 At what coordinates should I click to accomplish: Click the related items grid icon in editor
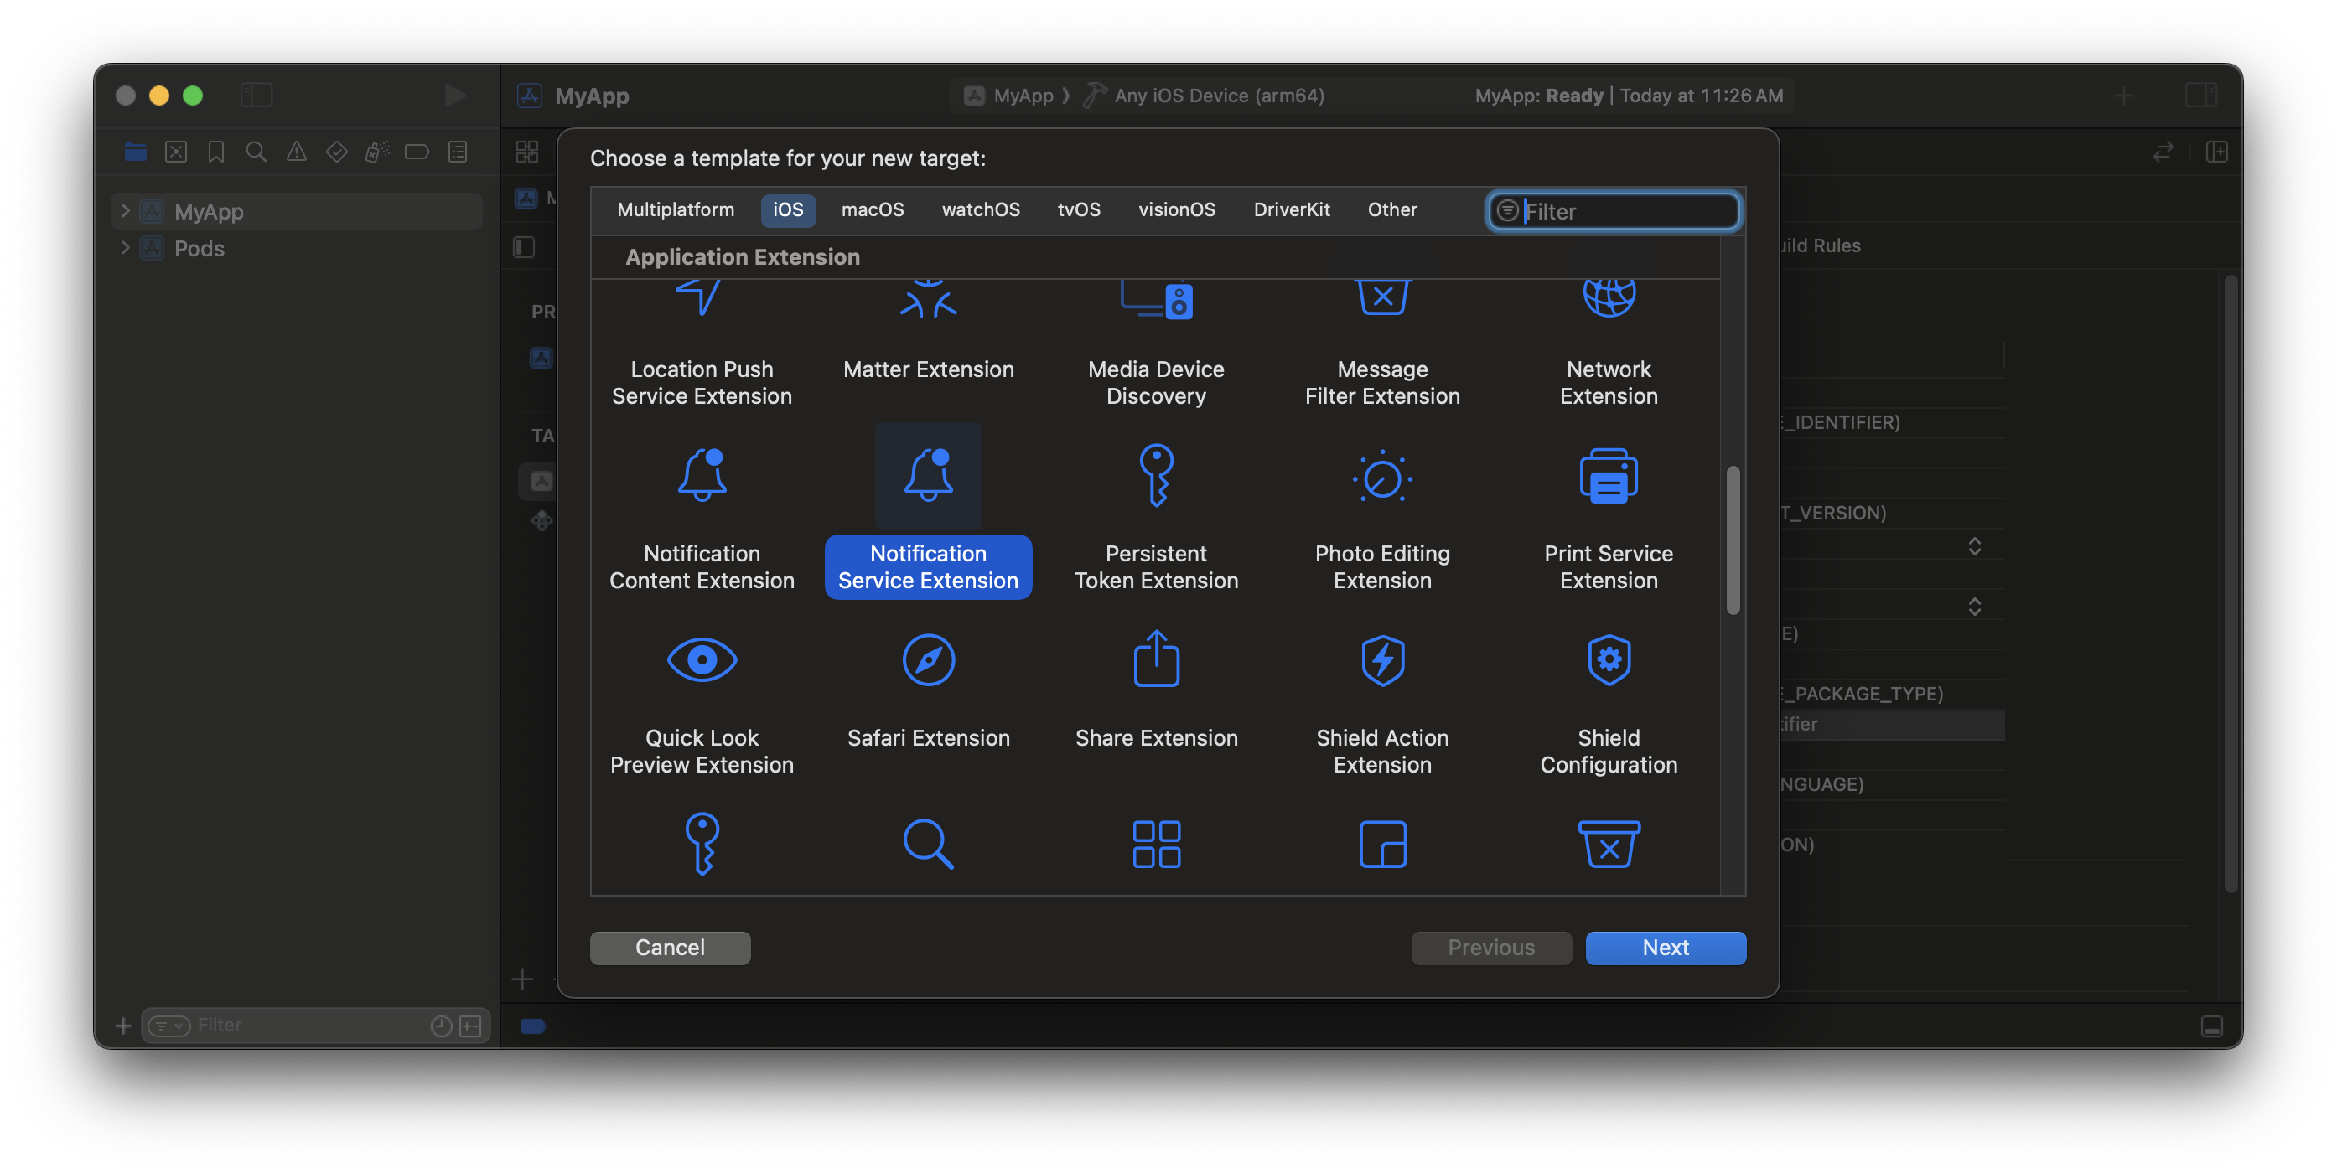click(527, 152)
